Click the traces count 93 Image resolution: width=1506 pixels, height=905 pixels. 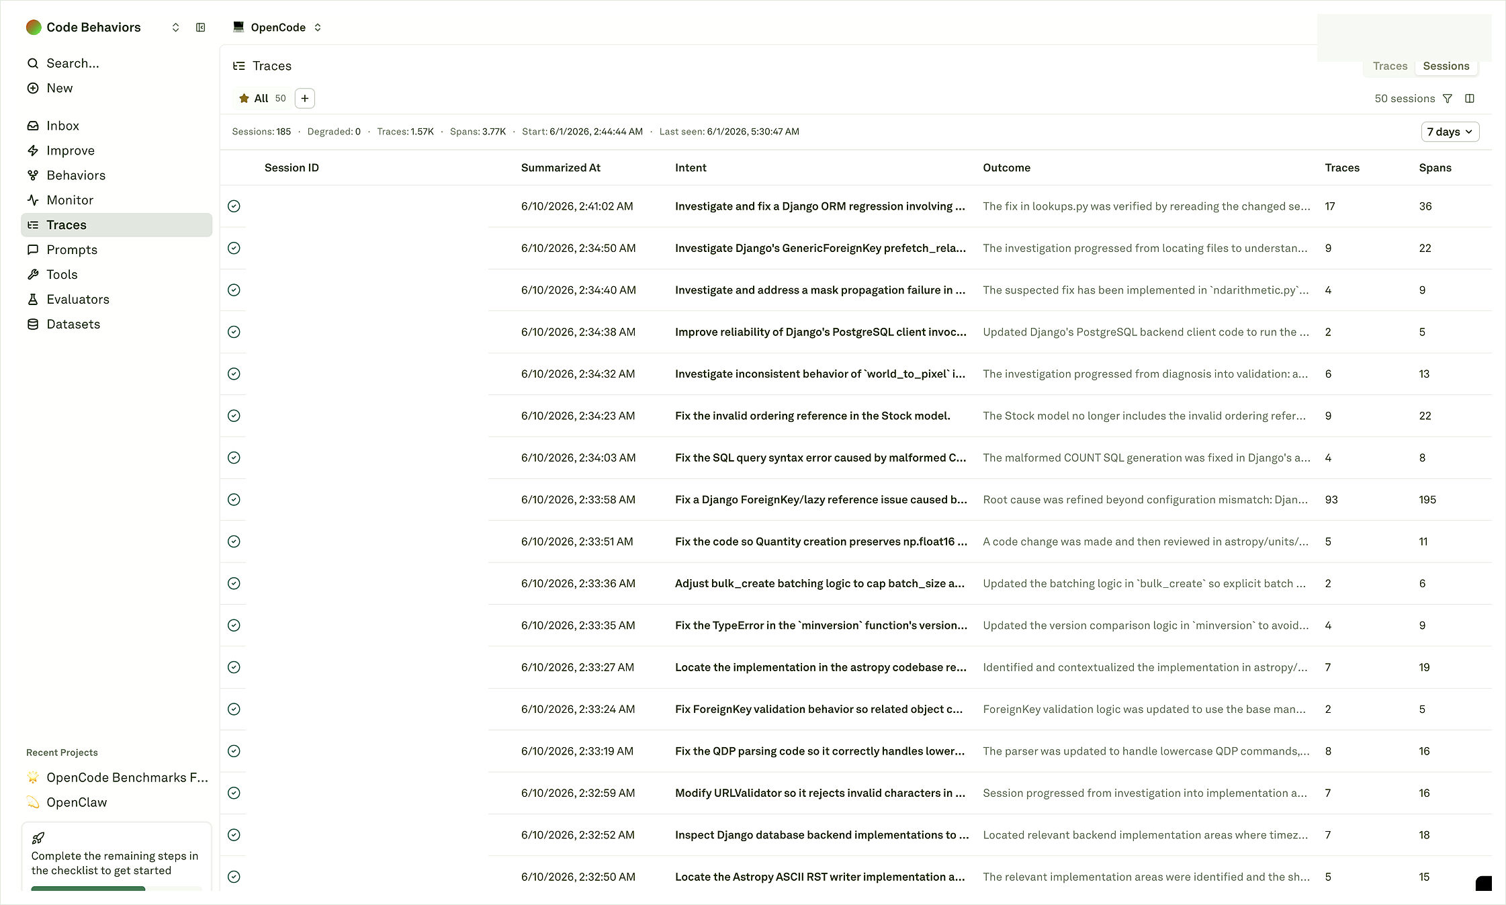click(1331, 499)
